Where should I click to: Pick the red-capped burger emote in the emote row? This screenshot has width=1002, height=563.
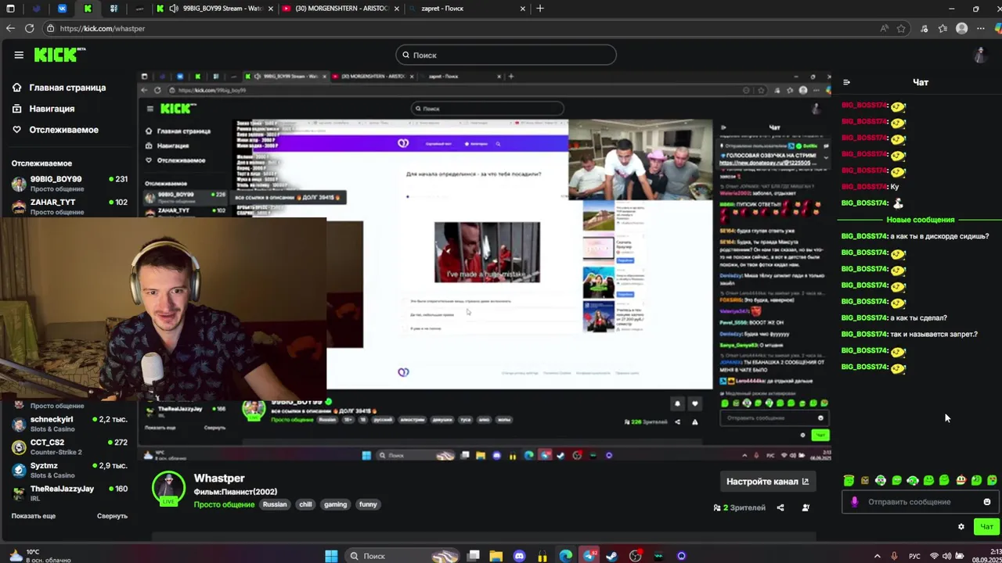point(961,480)
